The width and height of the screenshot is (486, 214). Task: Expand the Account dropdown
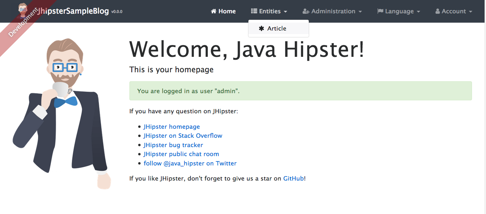point(453,11)
